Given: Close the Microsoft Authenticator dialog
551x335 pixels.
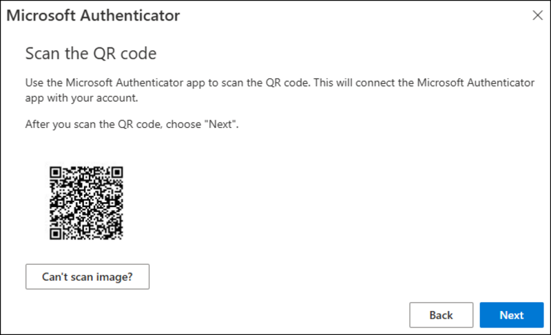Looking at the screenshot, I should 537,14.
